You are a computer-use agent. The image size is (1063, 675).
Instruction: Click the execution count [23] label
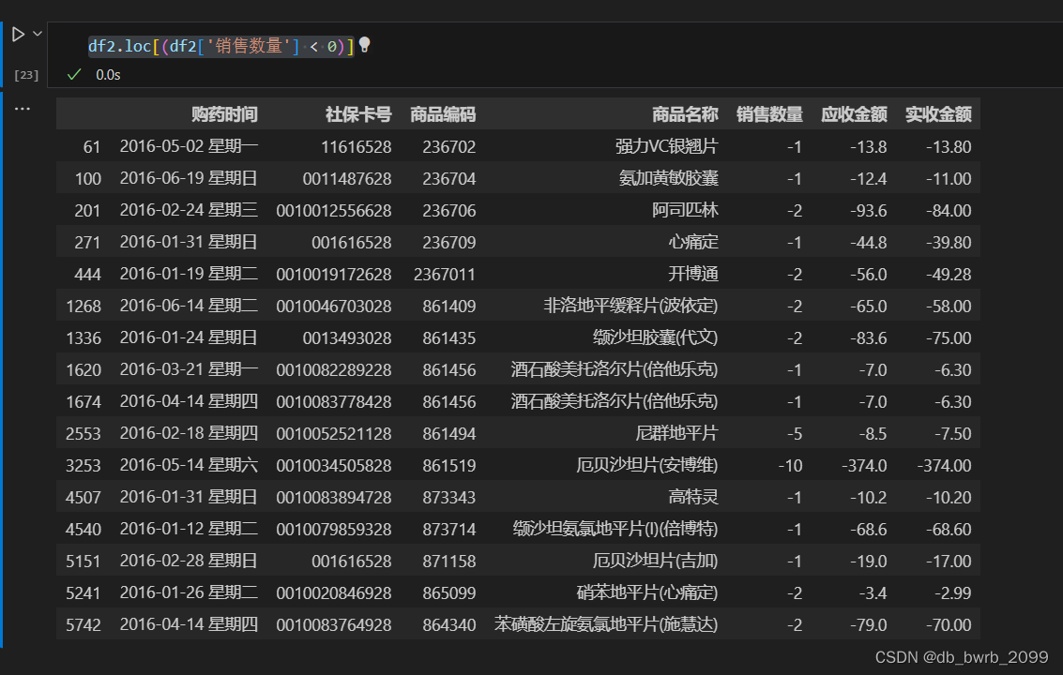pos(26,75)
